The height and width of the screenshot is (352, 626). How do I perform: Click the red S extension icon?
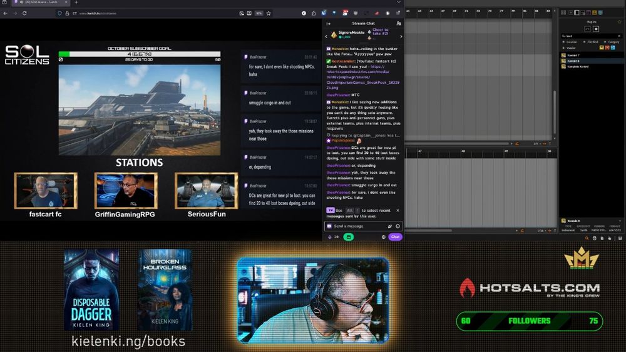[346, 13]
